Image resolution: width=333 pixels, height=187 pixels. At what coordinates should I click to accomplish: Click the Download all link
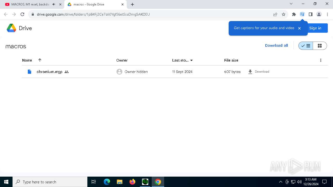coord(276,45)
